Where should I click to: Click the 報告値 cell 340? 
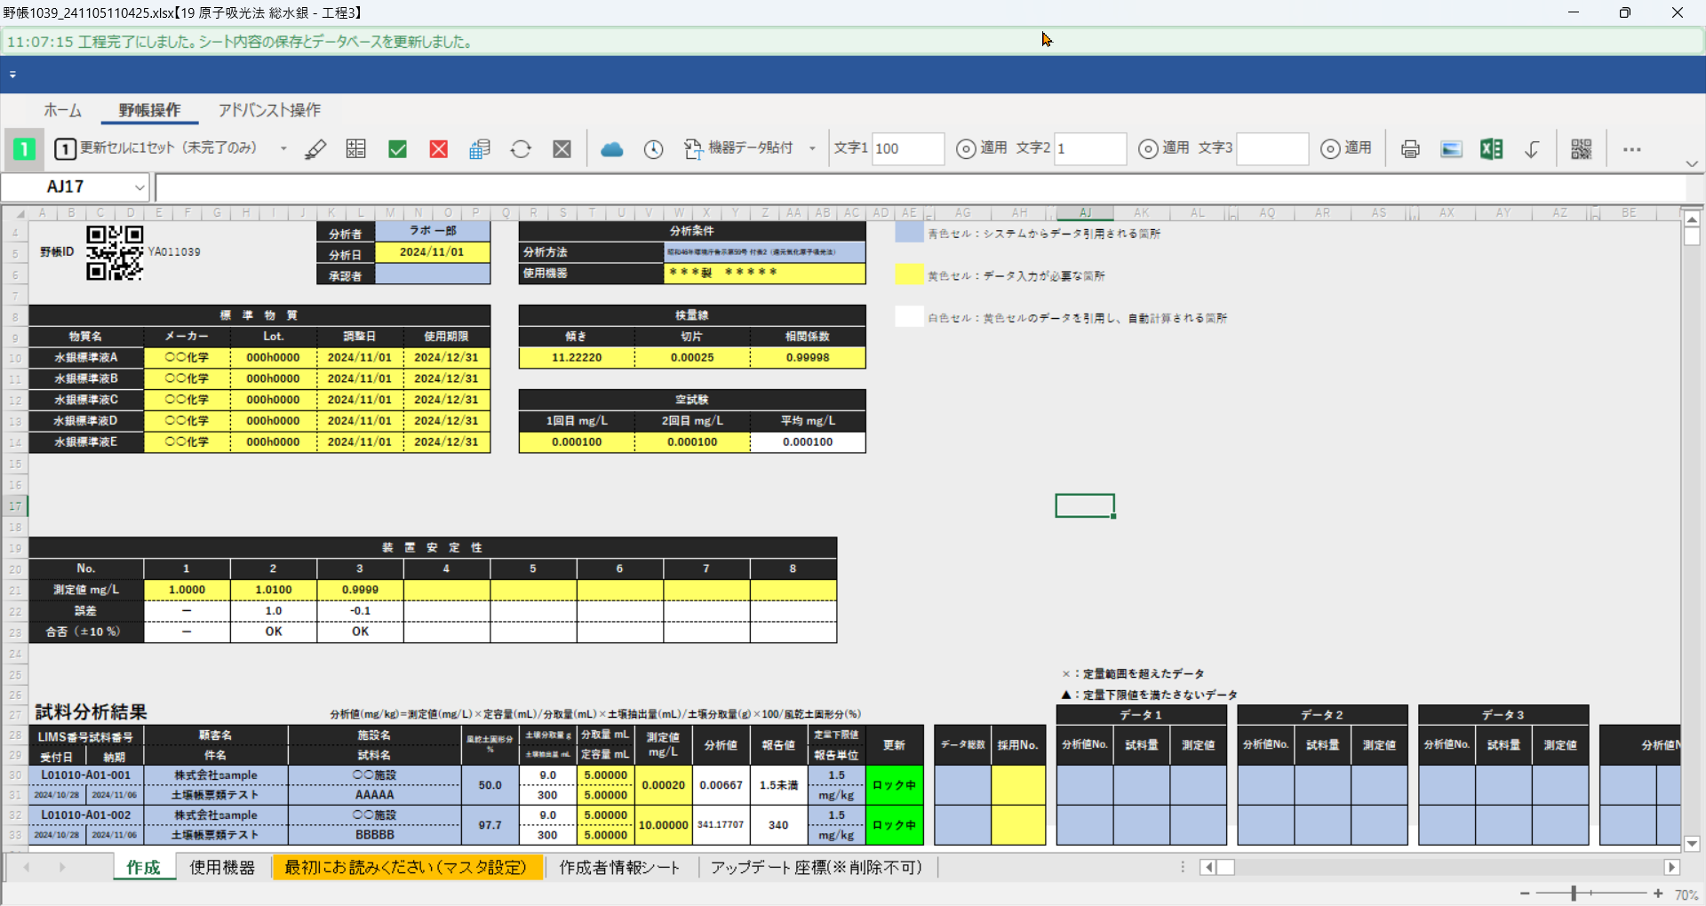pos(778,825)
